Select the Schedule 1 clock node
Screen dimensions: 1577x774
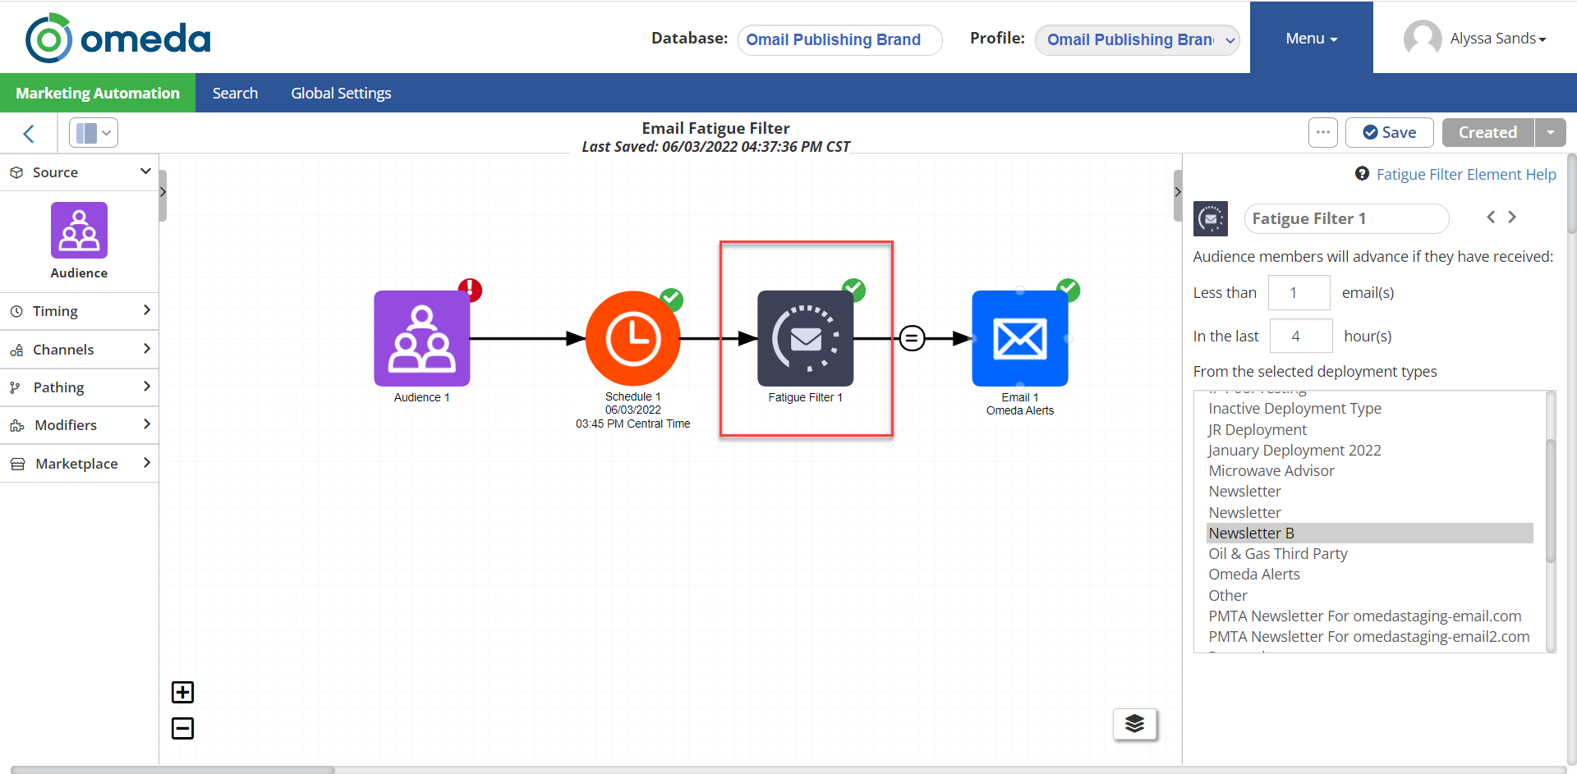632,338
